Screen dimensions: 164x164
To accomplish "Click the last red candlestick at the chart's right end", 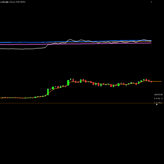I will [151, 81].
